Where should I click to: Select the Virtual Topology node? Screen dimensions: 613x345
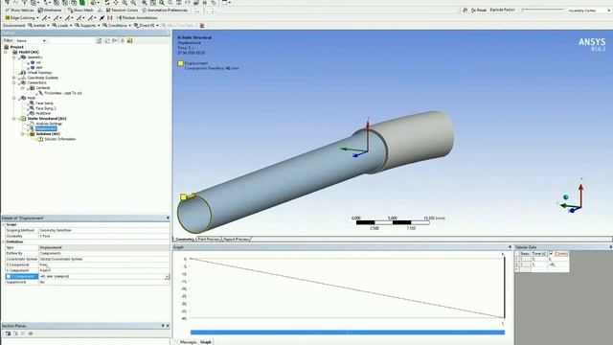click(x=39, y=73)
